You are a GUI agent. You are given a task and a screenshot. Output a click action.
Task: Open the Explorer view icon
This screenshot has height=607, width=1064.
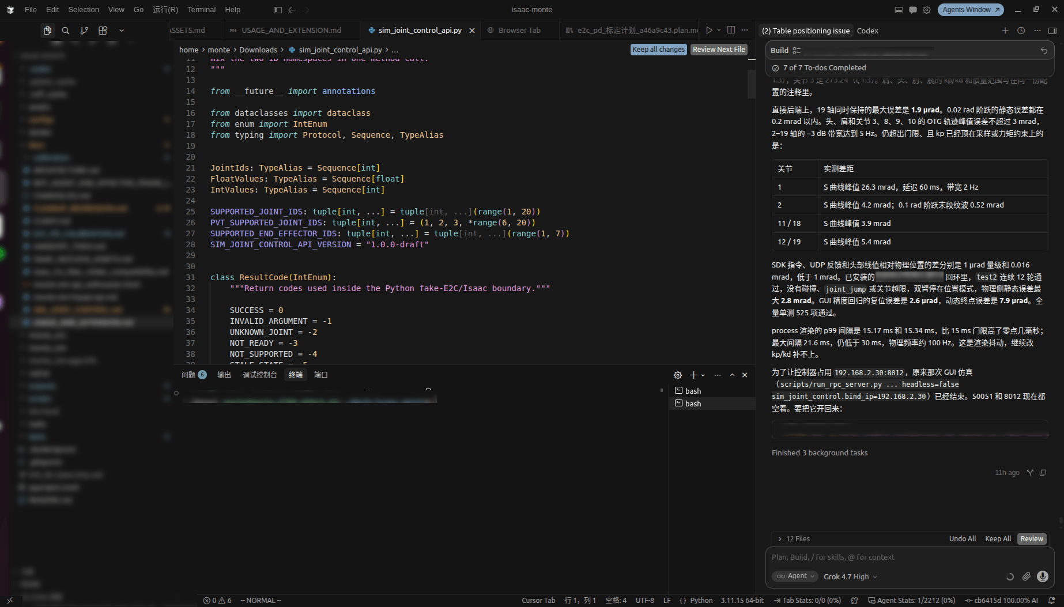click(47, 31)
